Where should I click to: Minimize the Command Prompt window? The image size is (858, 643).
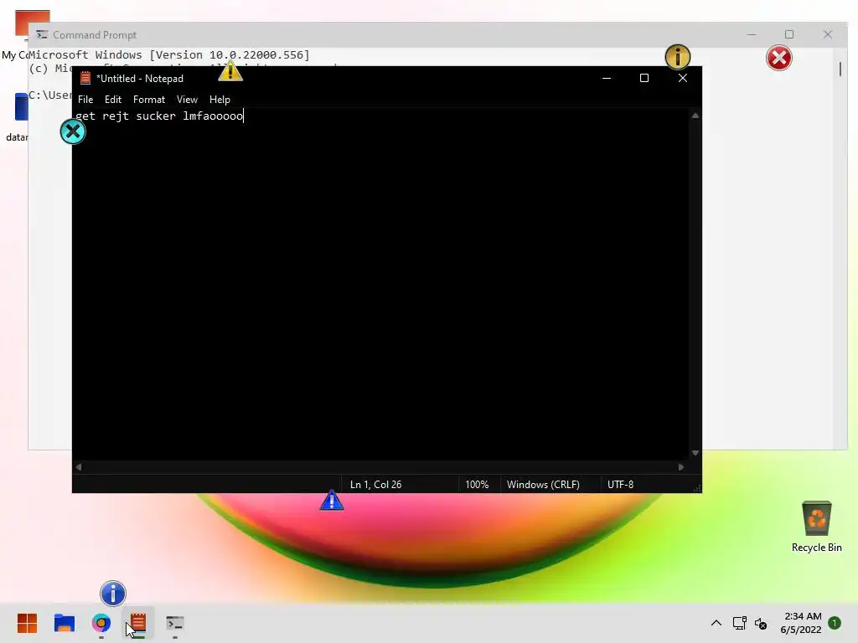752,34
